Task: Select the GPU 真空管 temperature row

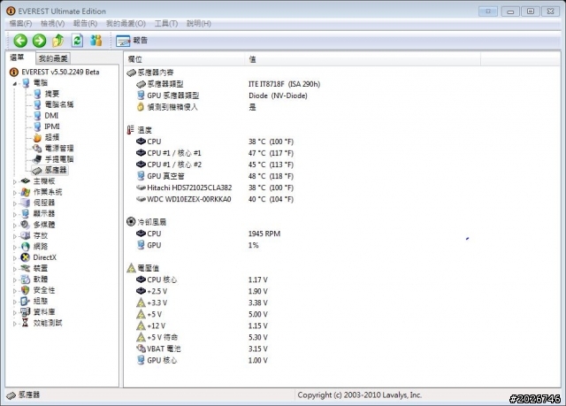Action: (x=215, y=176)
